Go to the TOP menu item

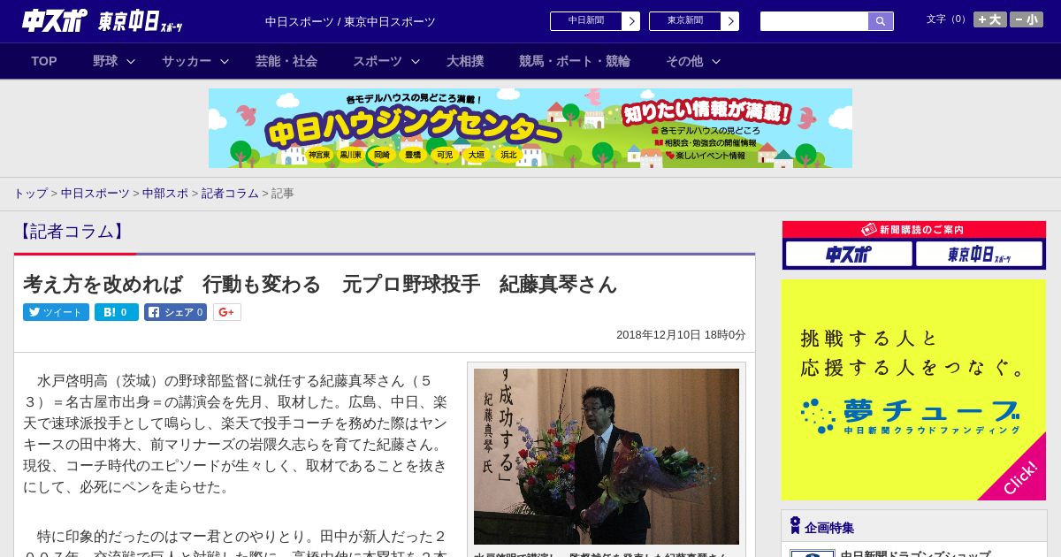pyautogui.click(x=44, y=61)
